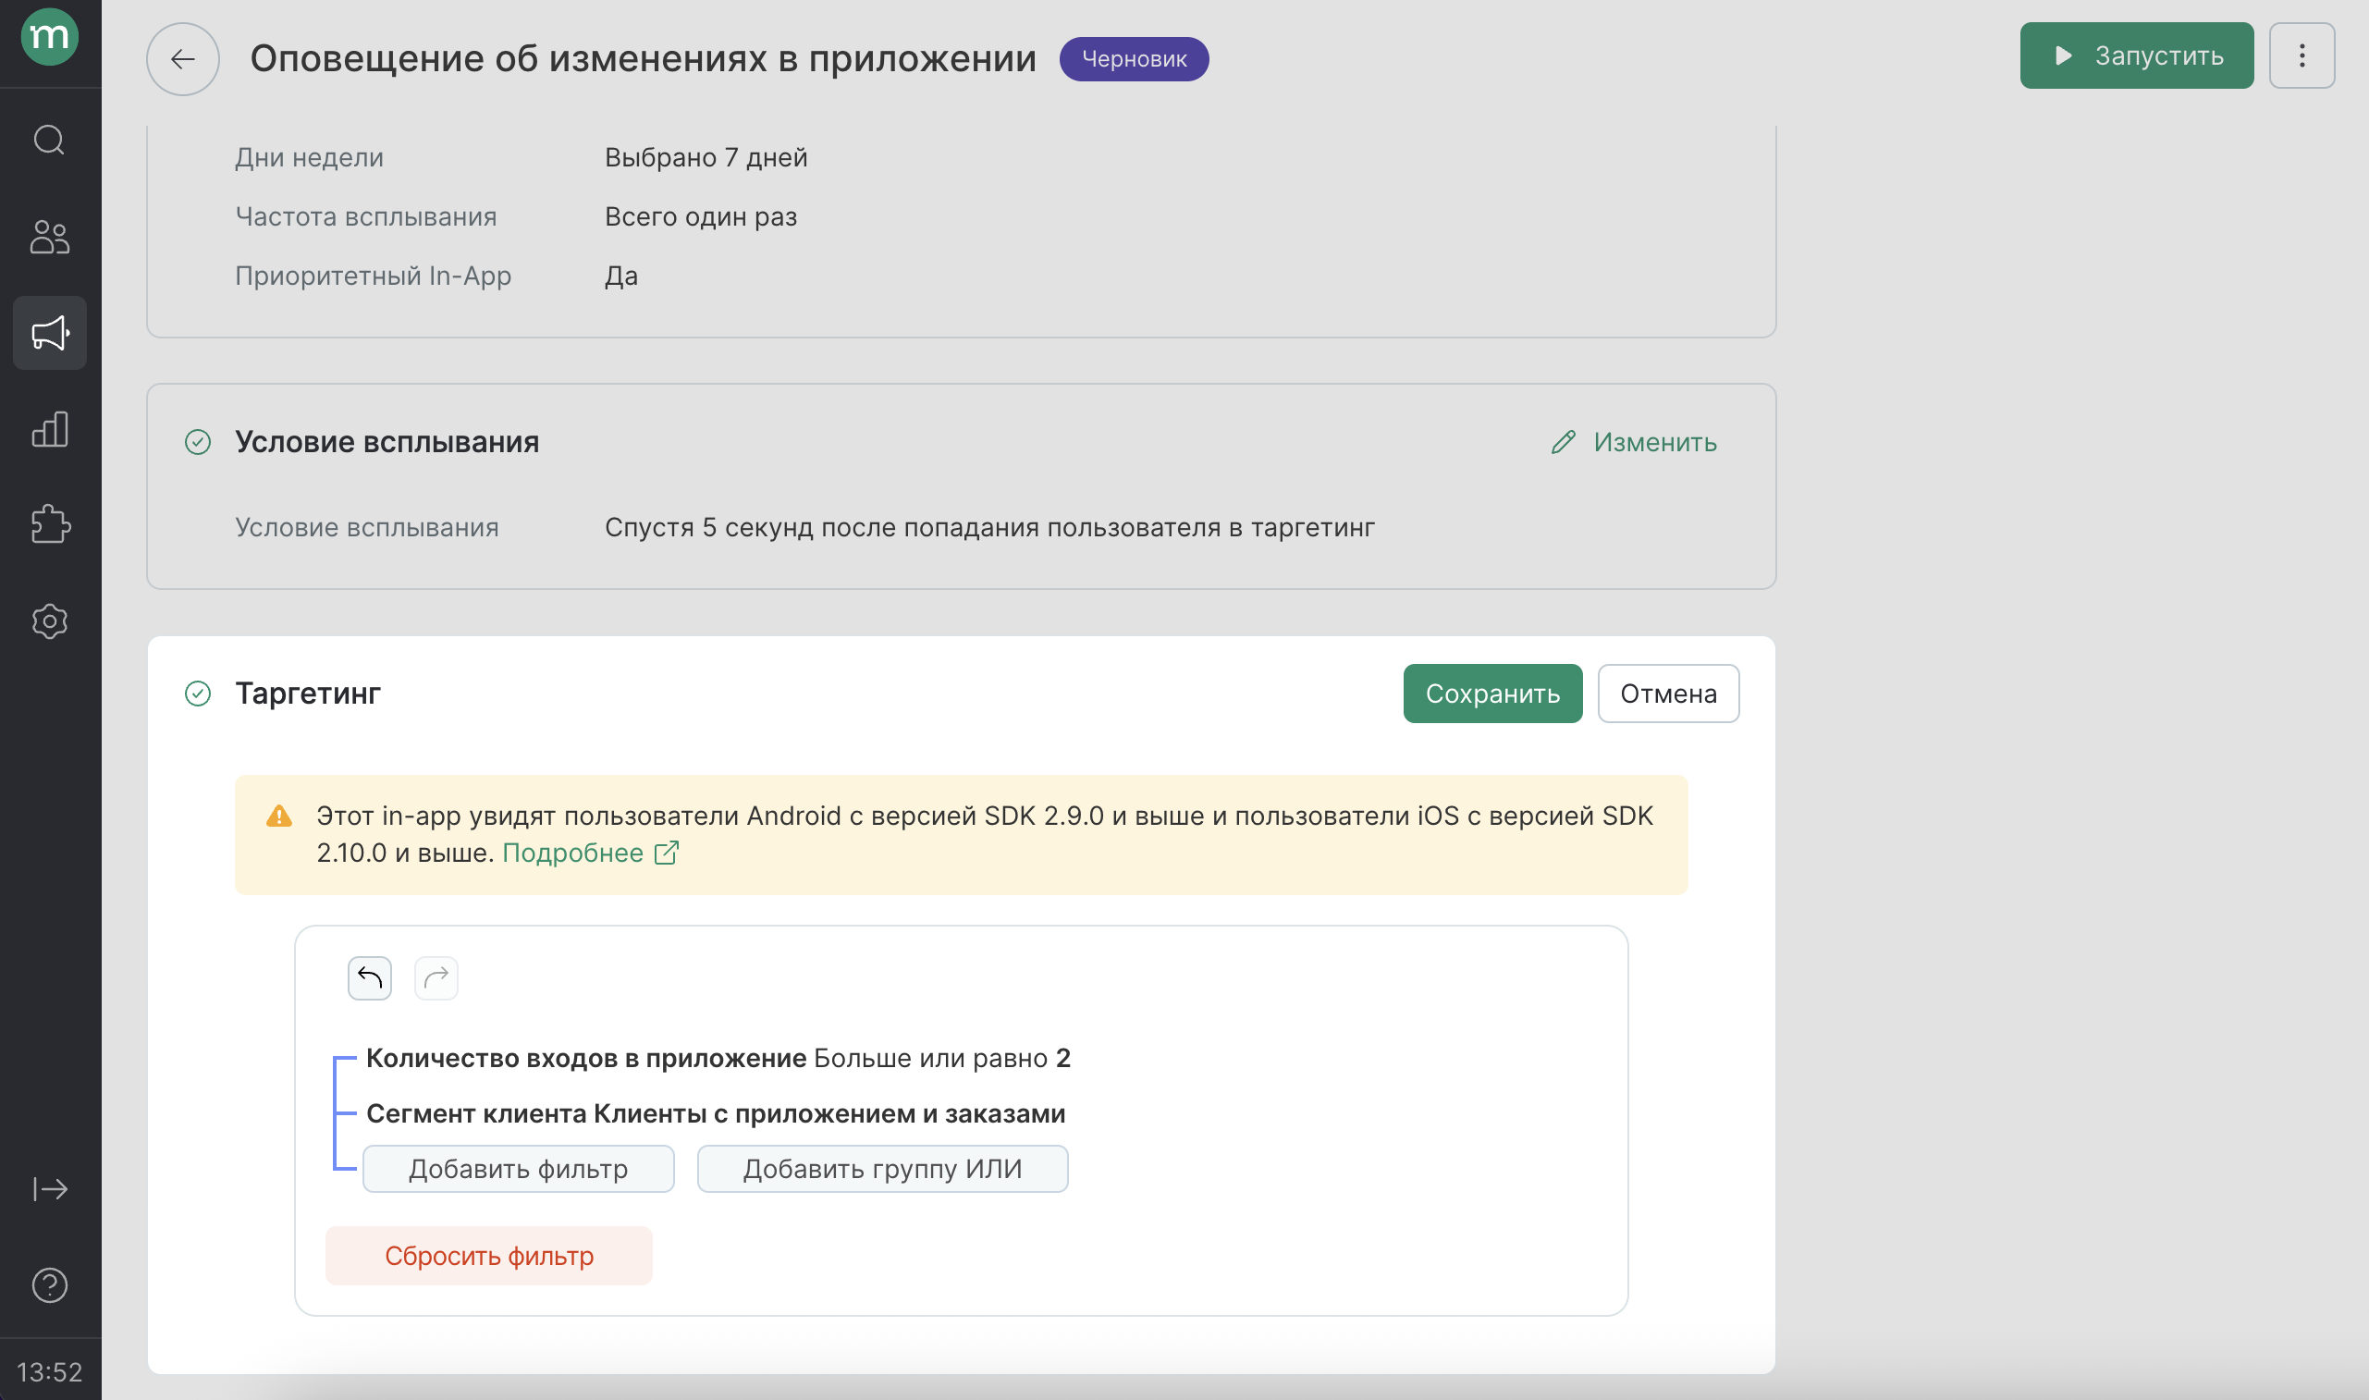
Task: Click the 'Спустя 5 секунд после попадания' text
Action: coord(989,528)
